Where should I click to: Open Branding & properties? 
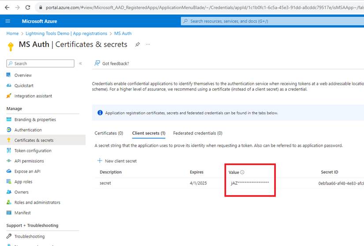pyautogui.click(x=35, y=119)
